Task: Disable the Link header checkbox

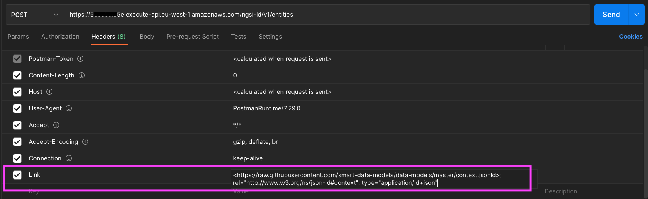Action: pos(17,175)
